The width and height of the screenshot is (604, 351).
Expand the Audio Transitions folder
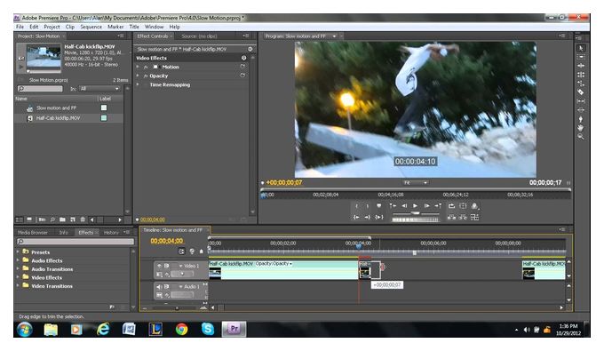18,268
